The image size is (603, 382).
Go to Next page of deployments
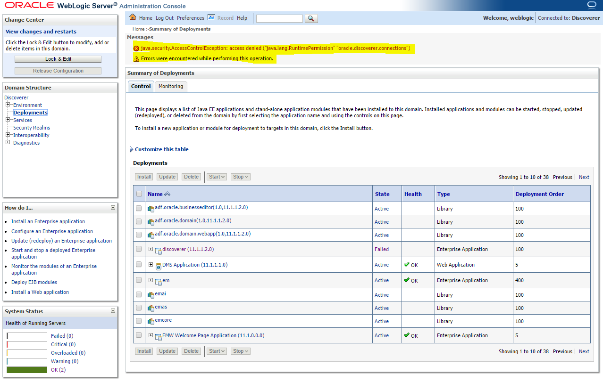[x=584, y=177]
